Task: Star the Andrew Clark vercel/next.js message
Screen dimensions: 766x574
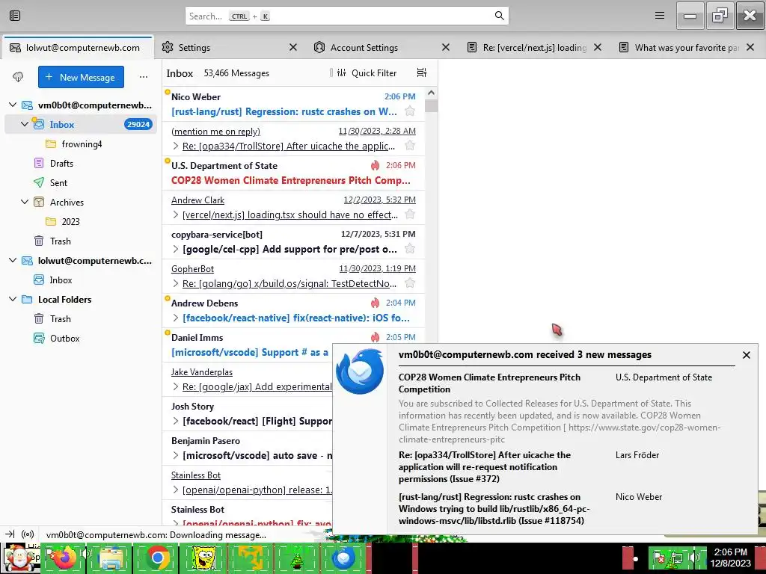Action: tap(410, 215)
